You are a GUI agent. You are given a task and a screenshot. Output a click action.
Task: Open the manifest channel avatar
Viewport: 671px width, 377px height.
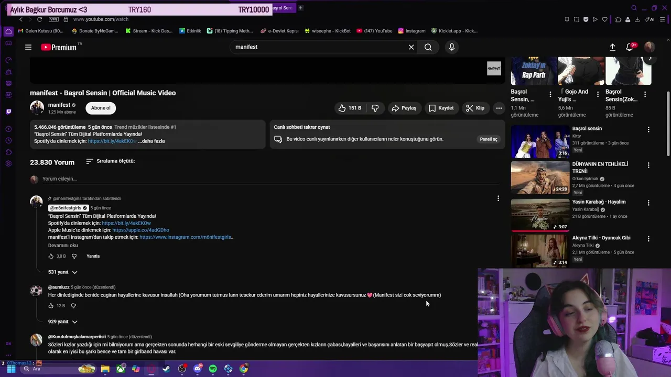(37, 107)
